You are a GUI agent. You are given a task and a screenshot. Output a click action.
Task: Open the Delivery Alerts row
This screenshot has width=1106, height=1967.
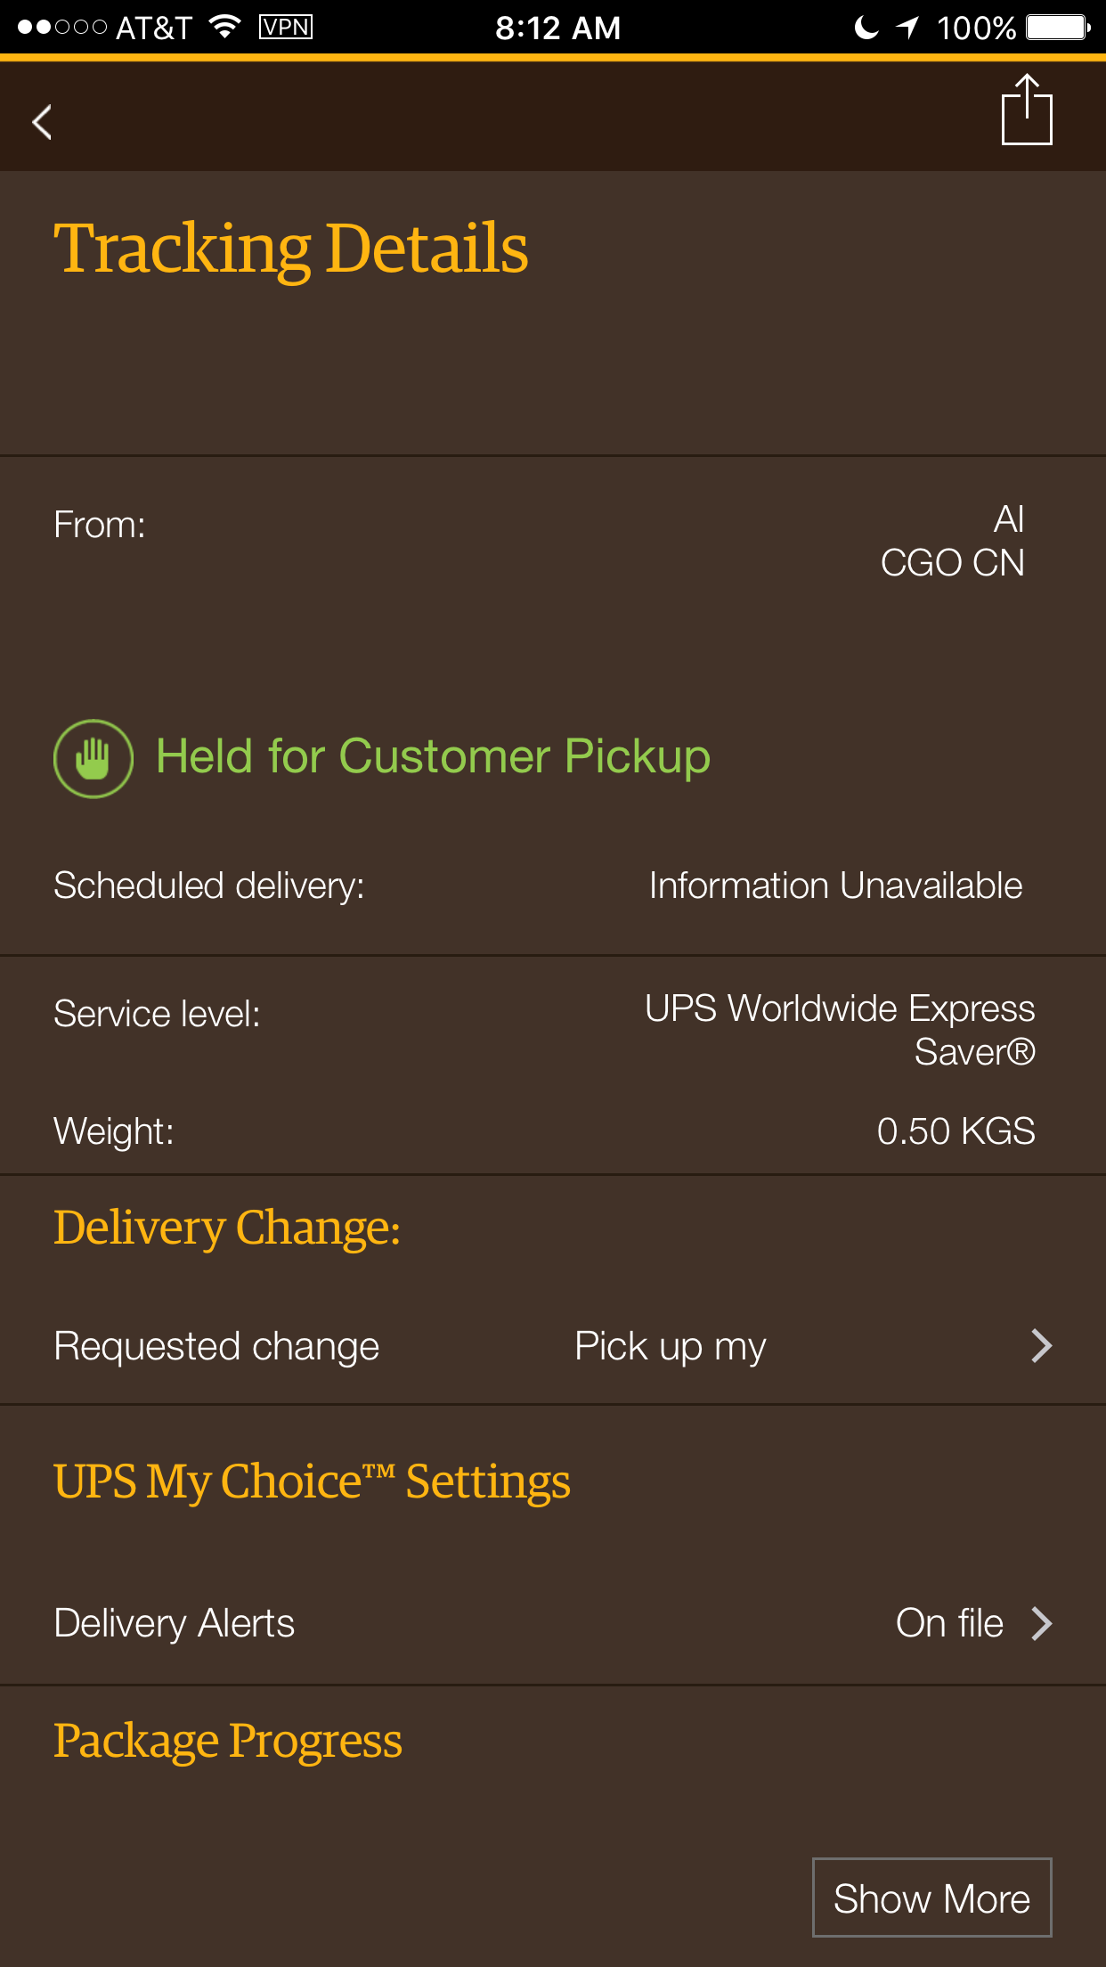[x=553, y=1623]
